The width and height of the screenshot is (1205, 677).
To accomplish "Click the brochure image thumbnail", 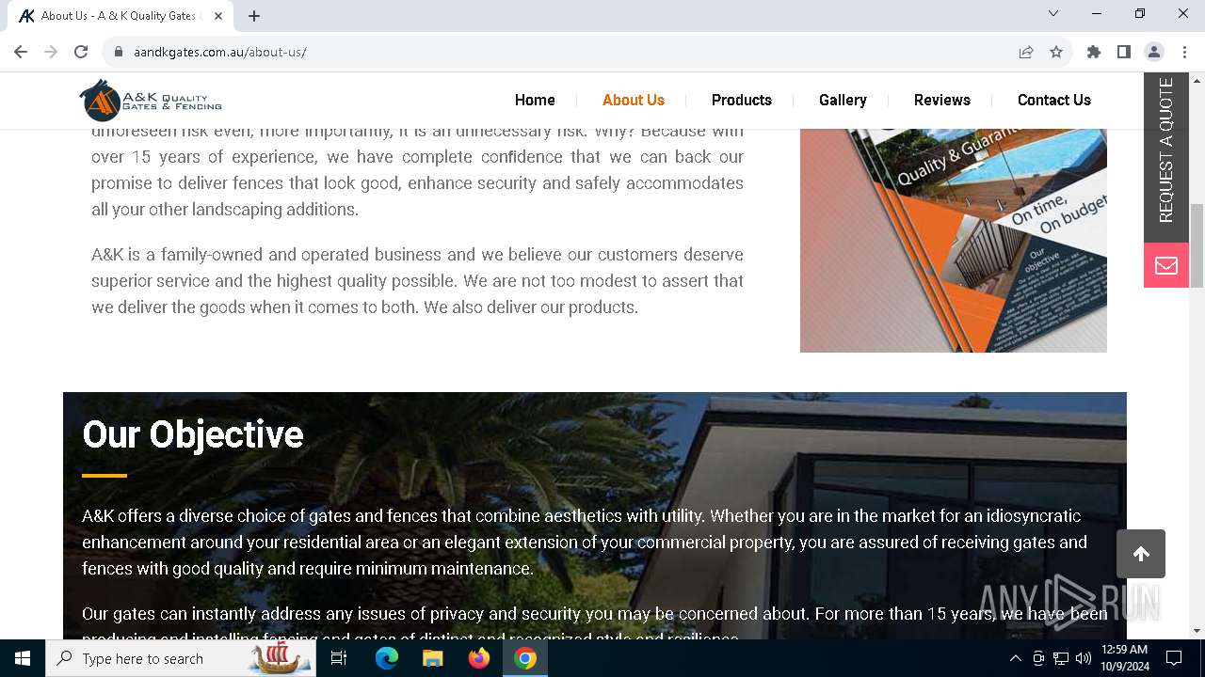I will [x=954, y=241].
